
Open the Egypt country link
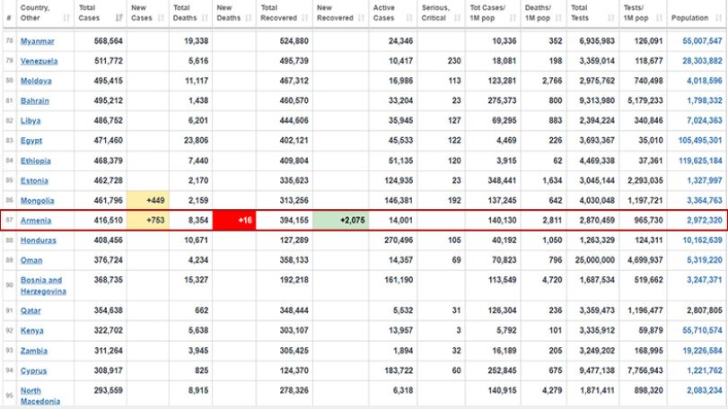pyautogui.click(x=31, y=141)
